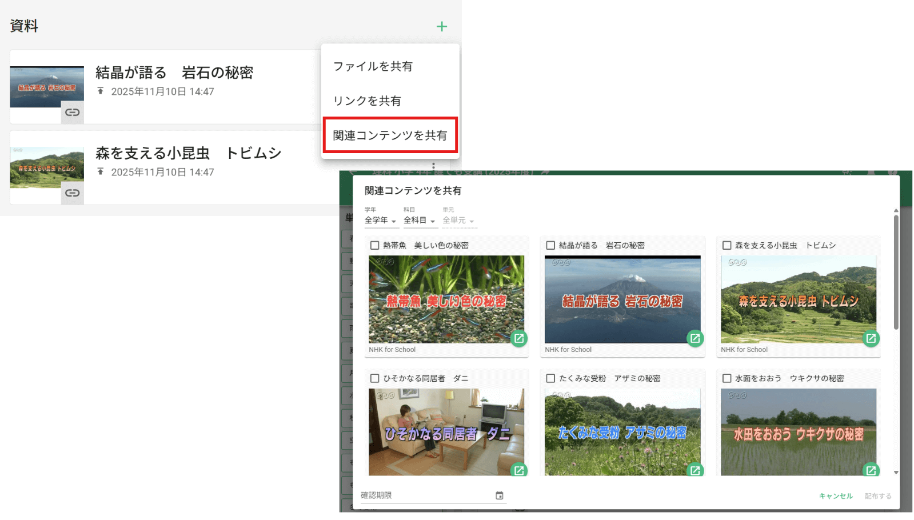Open the 科目 dropdown showing 全科目
The width and height of the screenshot is (914, 520).
pyautogui.click(x=420, y=221)
